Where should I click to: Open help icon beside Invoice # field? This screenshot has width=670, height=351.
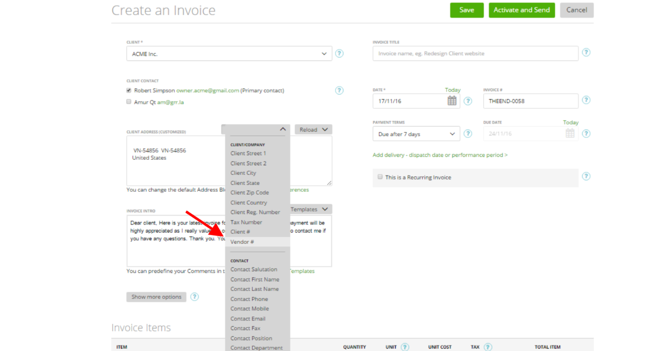(x=586, y=100)
